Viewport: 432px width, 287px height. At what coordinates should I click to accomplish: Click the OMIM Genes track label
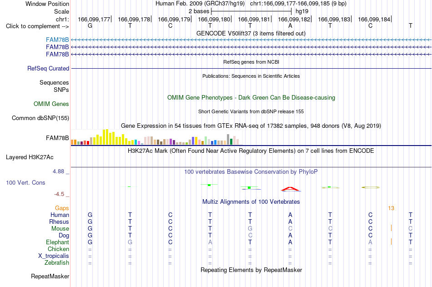click(x=51, y=104)
